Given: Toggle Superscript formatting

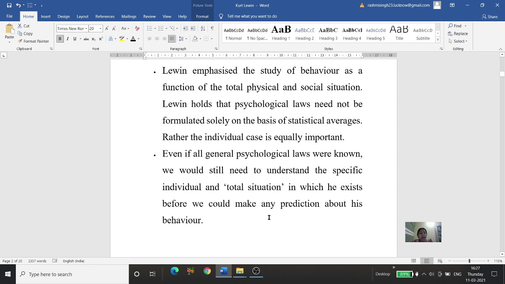Looking at the screenshot, I should 101,39.
